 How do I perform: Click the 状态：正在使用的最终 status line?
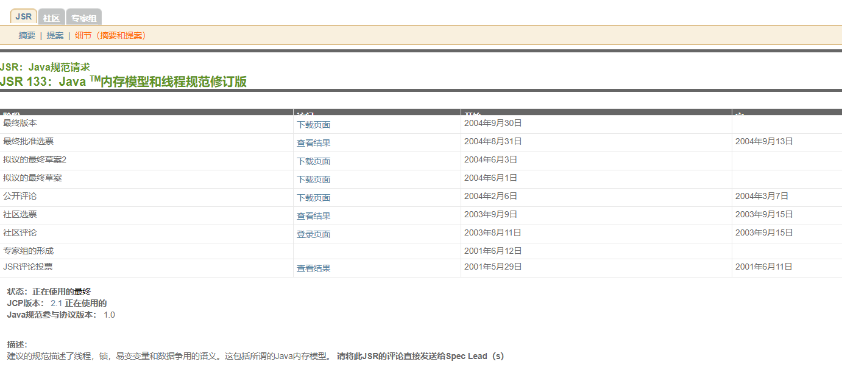(x=49, y=291)
